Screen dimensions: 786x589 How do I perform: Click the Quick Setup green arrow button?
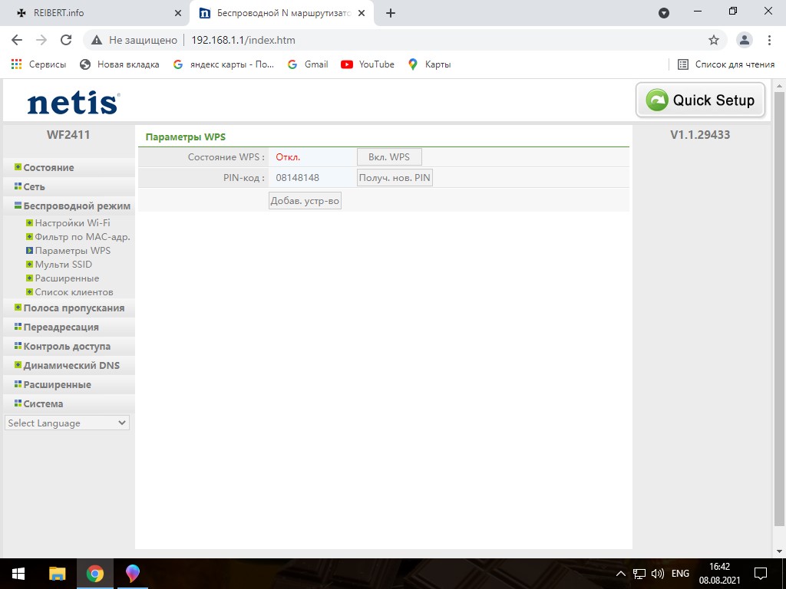[x=700, y=100]
